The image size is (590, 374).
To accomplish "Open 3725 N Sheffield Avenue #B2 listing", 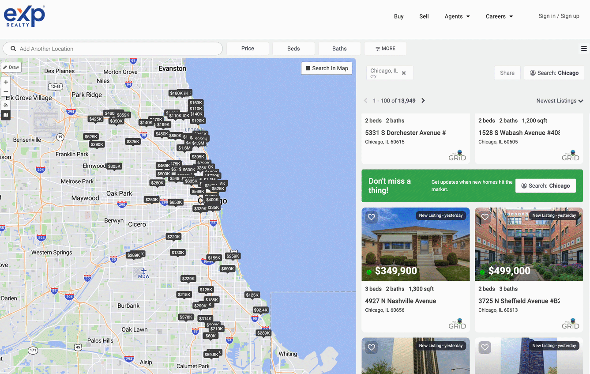I will [519, 301].
